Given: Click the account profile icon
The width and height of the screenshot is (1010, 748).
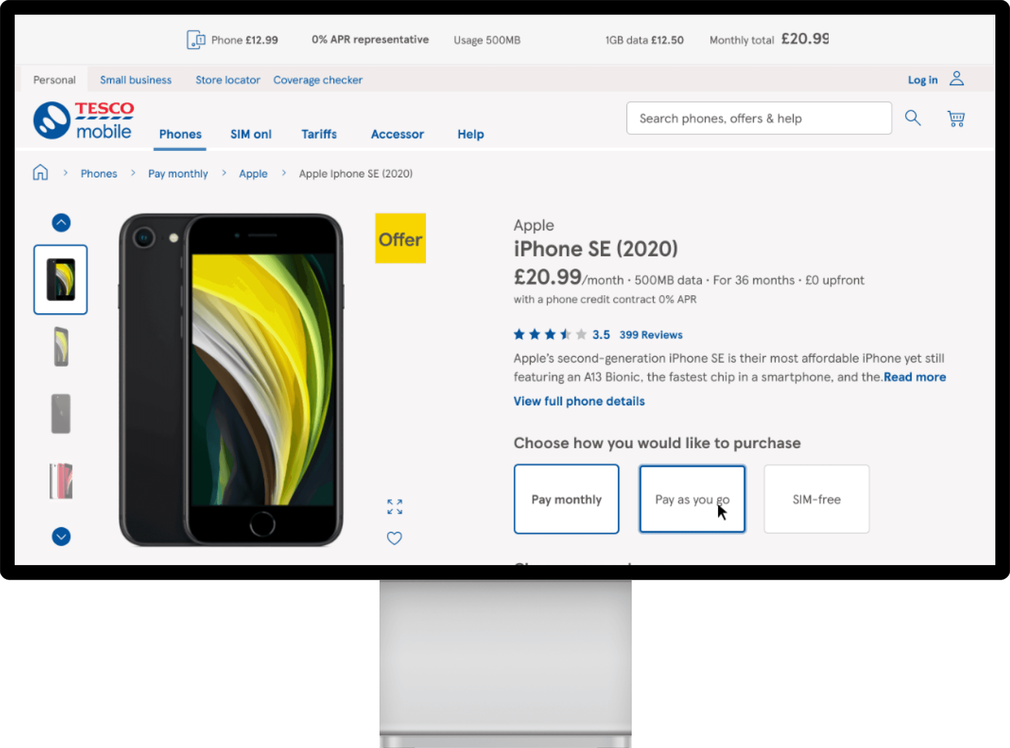Looking at the screenshot, I should [957, 79].
